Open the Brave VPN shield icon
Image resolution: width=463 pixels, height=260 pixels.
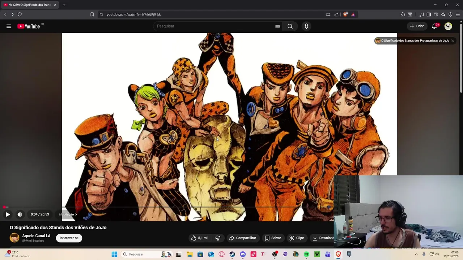450,14
